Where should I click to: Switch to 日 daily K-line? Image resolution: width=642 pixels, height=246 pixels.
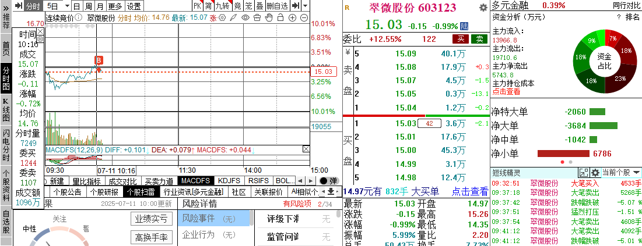76,6
